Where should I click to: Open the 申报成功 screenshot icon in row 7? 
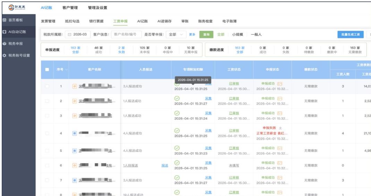(x=280, y=178)
